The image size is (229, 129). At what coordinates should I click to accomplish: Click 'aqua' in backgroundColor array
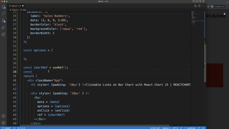pyautogui.click(x=67, y=29)
